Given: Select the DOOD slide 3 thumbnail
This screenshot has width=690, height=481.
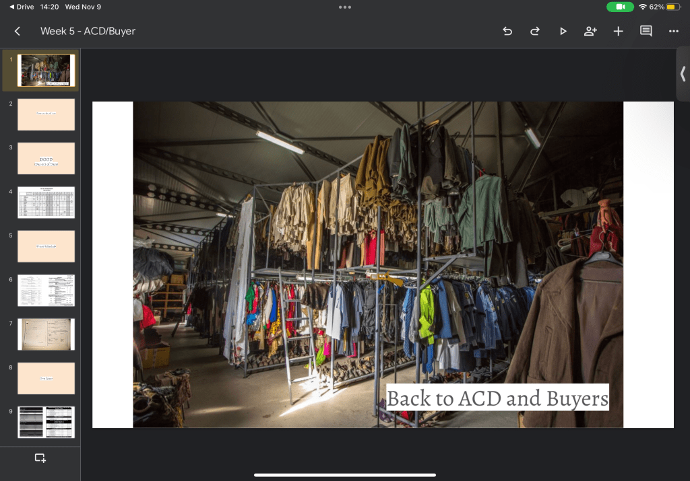Looking at the screenshot, I should [x=46, y=158].
